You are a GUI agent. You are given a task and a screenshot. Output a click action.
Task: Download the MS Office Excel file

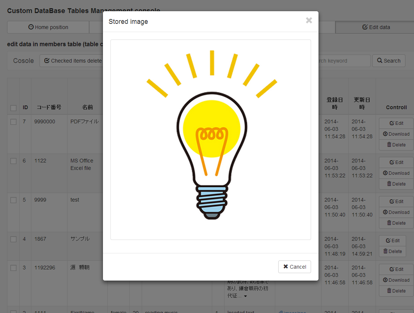coord(396,173)
